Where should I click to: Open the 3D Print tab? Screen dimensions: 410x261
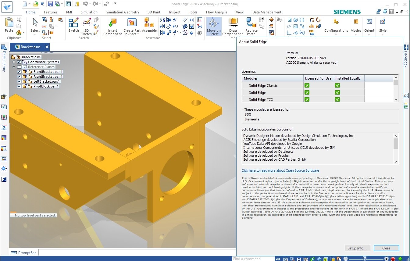coord(154,12)
